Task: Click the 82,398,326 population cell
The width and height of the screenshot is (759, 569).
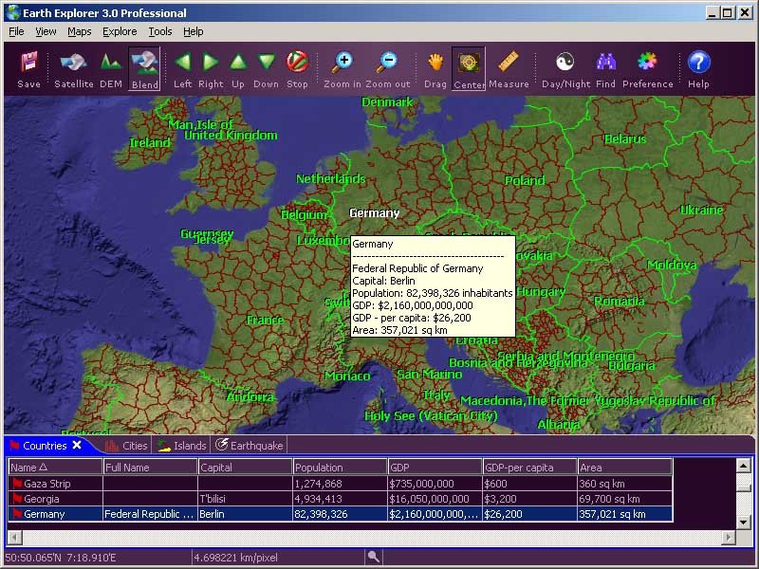Action: tap(341, 514)
